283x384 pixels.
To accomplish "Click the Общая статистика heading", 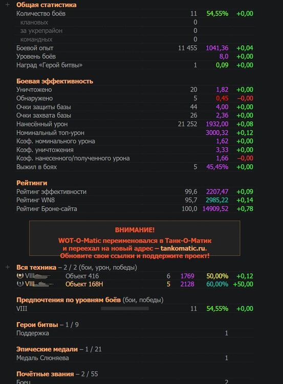I will 46,5.
